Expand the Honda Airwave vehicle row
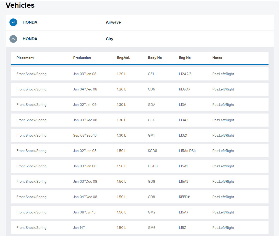Screen dimensions: 279x236 coord(13,22)
